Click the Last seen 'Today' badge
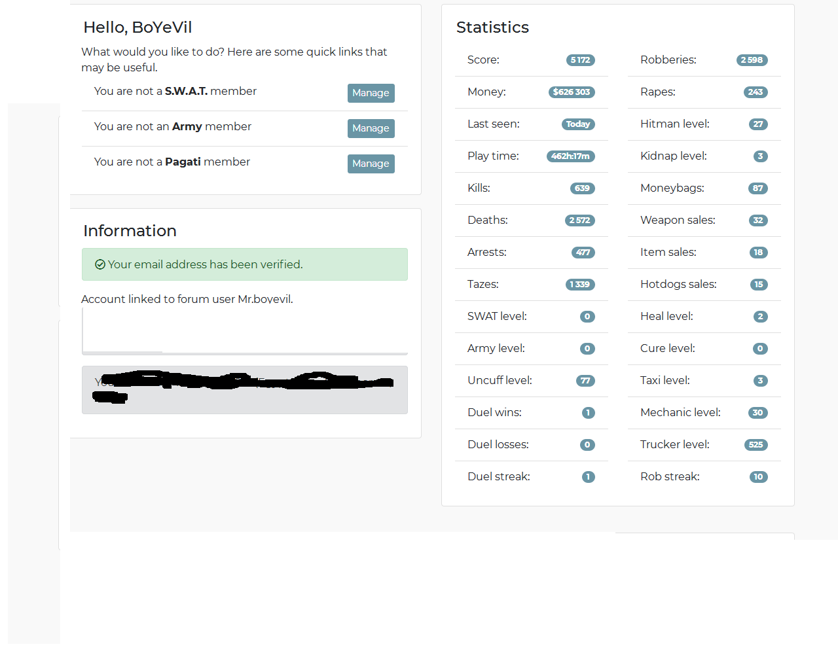The image size is (838, 670). pyautogui.click(x=578, y=124)
